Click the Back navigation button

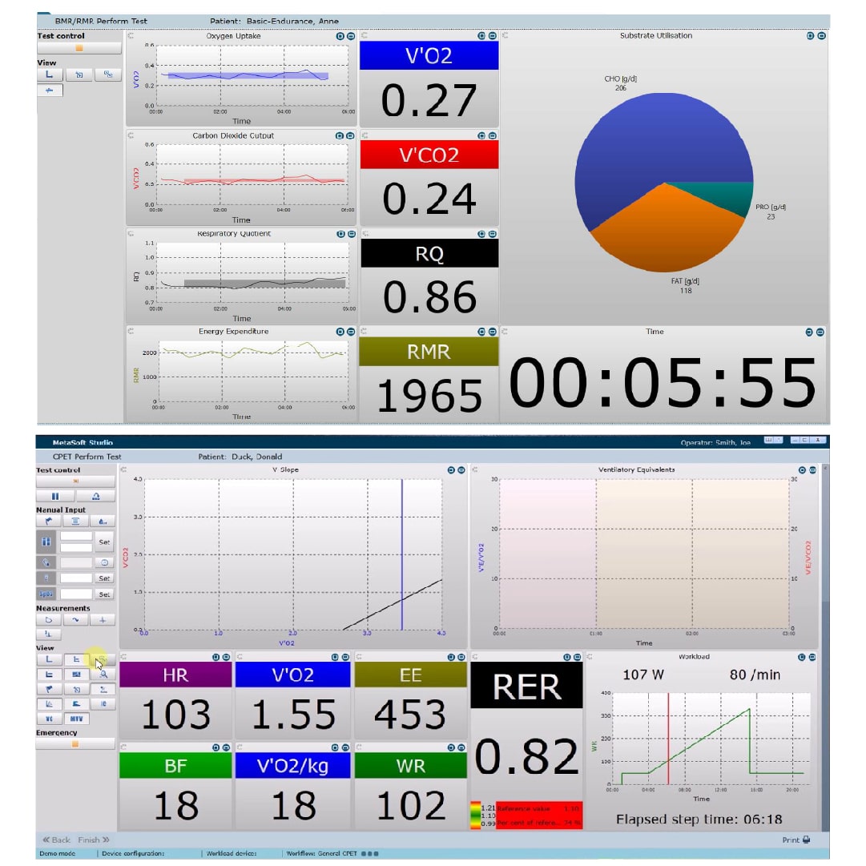tap(56, 840)
